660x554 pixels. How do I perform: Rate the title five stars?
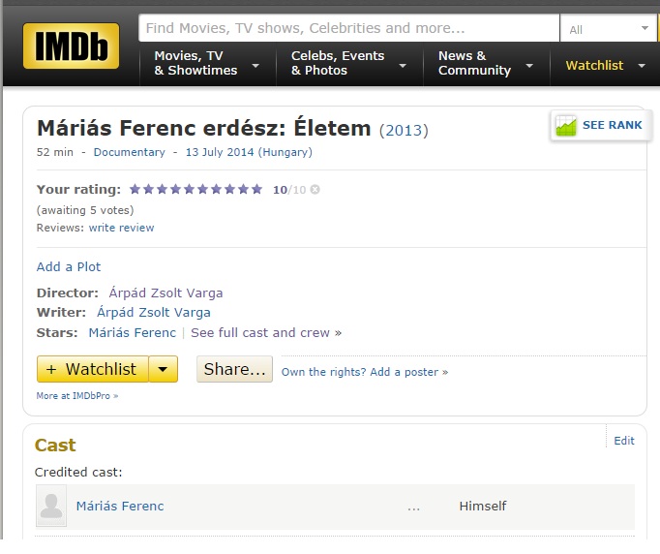(x=189, y=189)
